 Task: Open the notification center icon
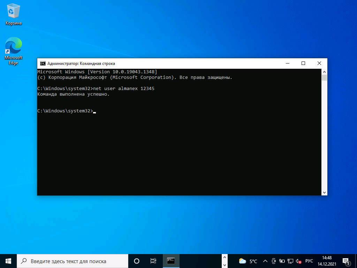pyautogui.click(x=346, y=261)
